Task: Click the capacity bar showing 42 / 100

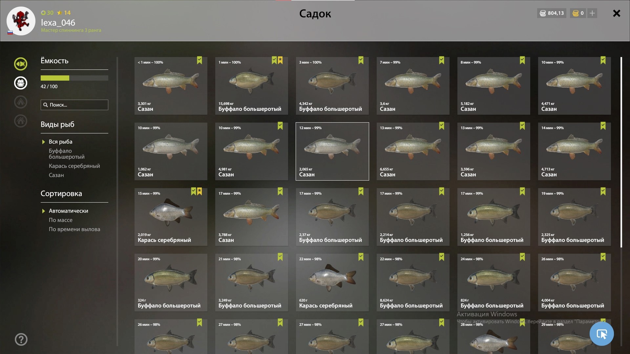Action: (x=74, y=78)
